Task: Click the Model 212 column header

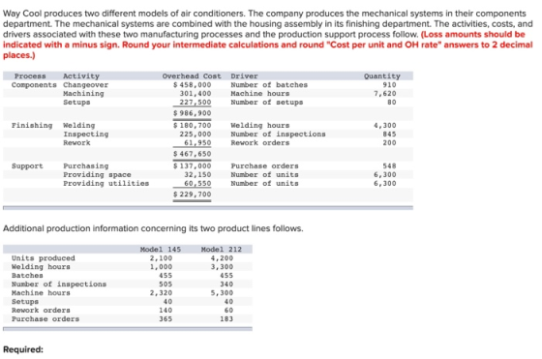Action: click(222, 249)
